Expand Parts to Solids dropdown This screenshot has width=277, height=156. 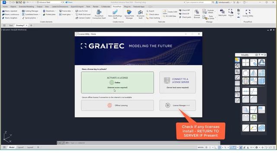215,17
